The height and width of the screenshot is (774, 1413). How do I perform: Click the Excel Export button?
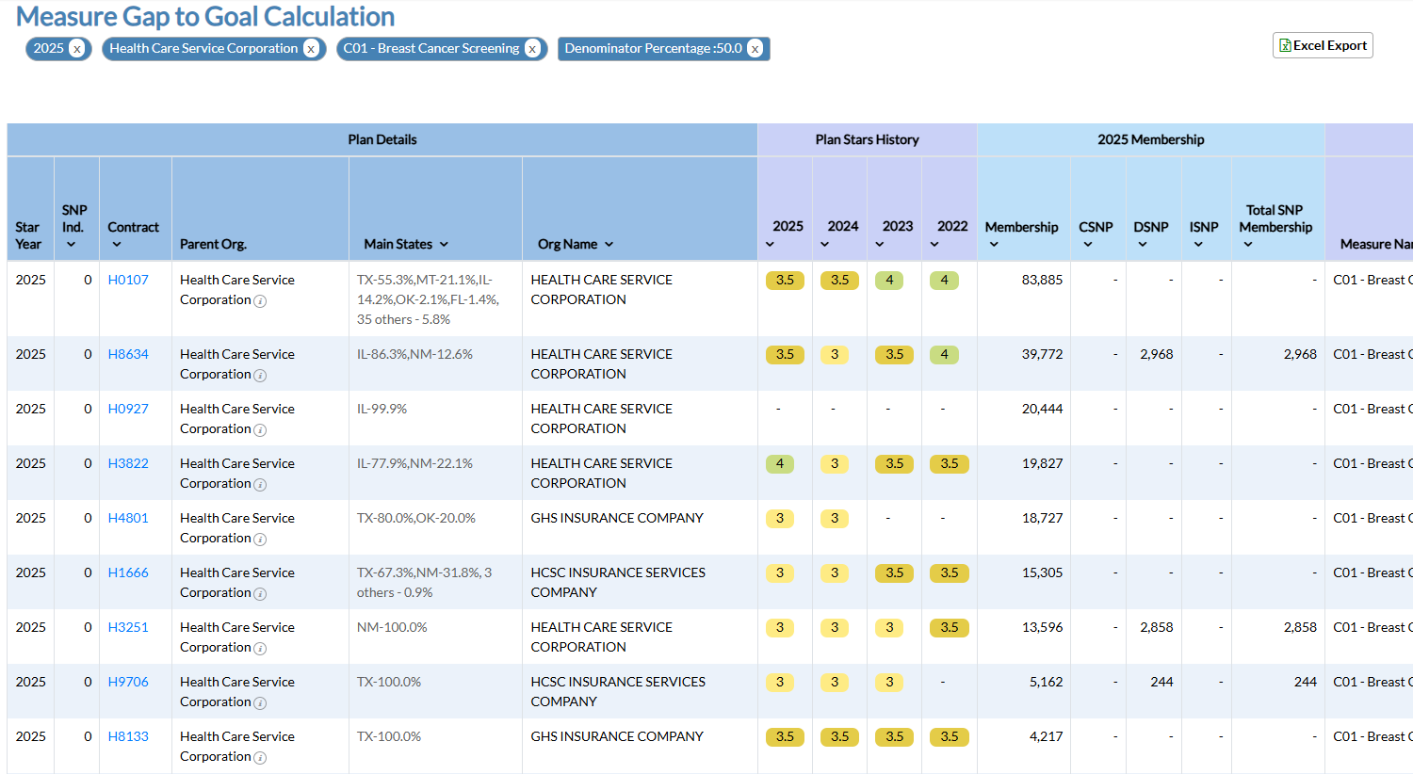tap(1323, 45)
